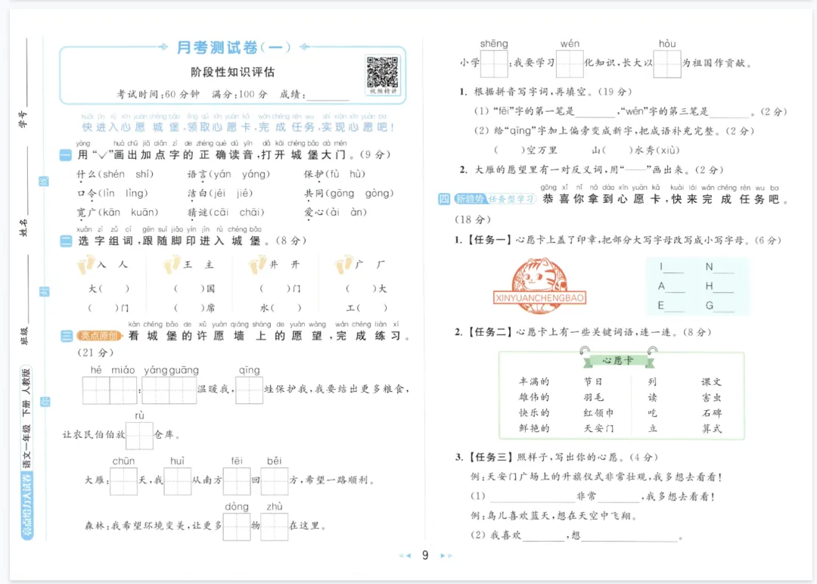This screenshot has width=817, height=584.
Task: Click 红领巾 in the wish card
Action: [x=598, y=413]
